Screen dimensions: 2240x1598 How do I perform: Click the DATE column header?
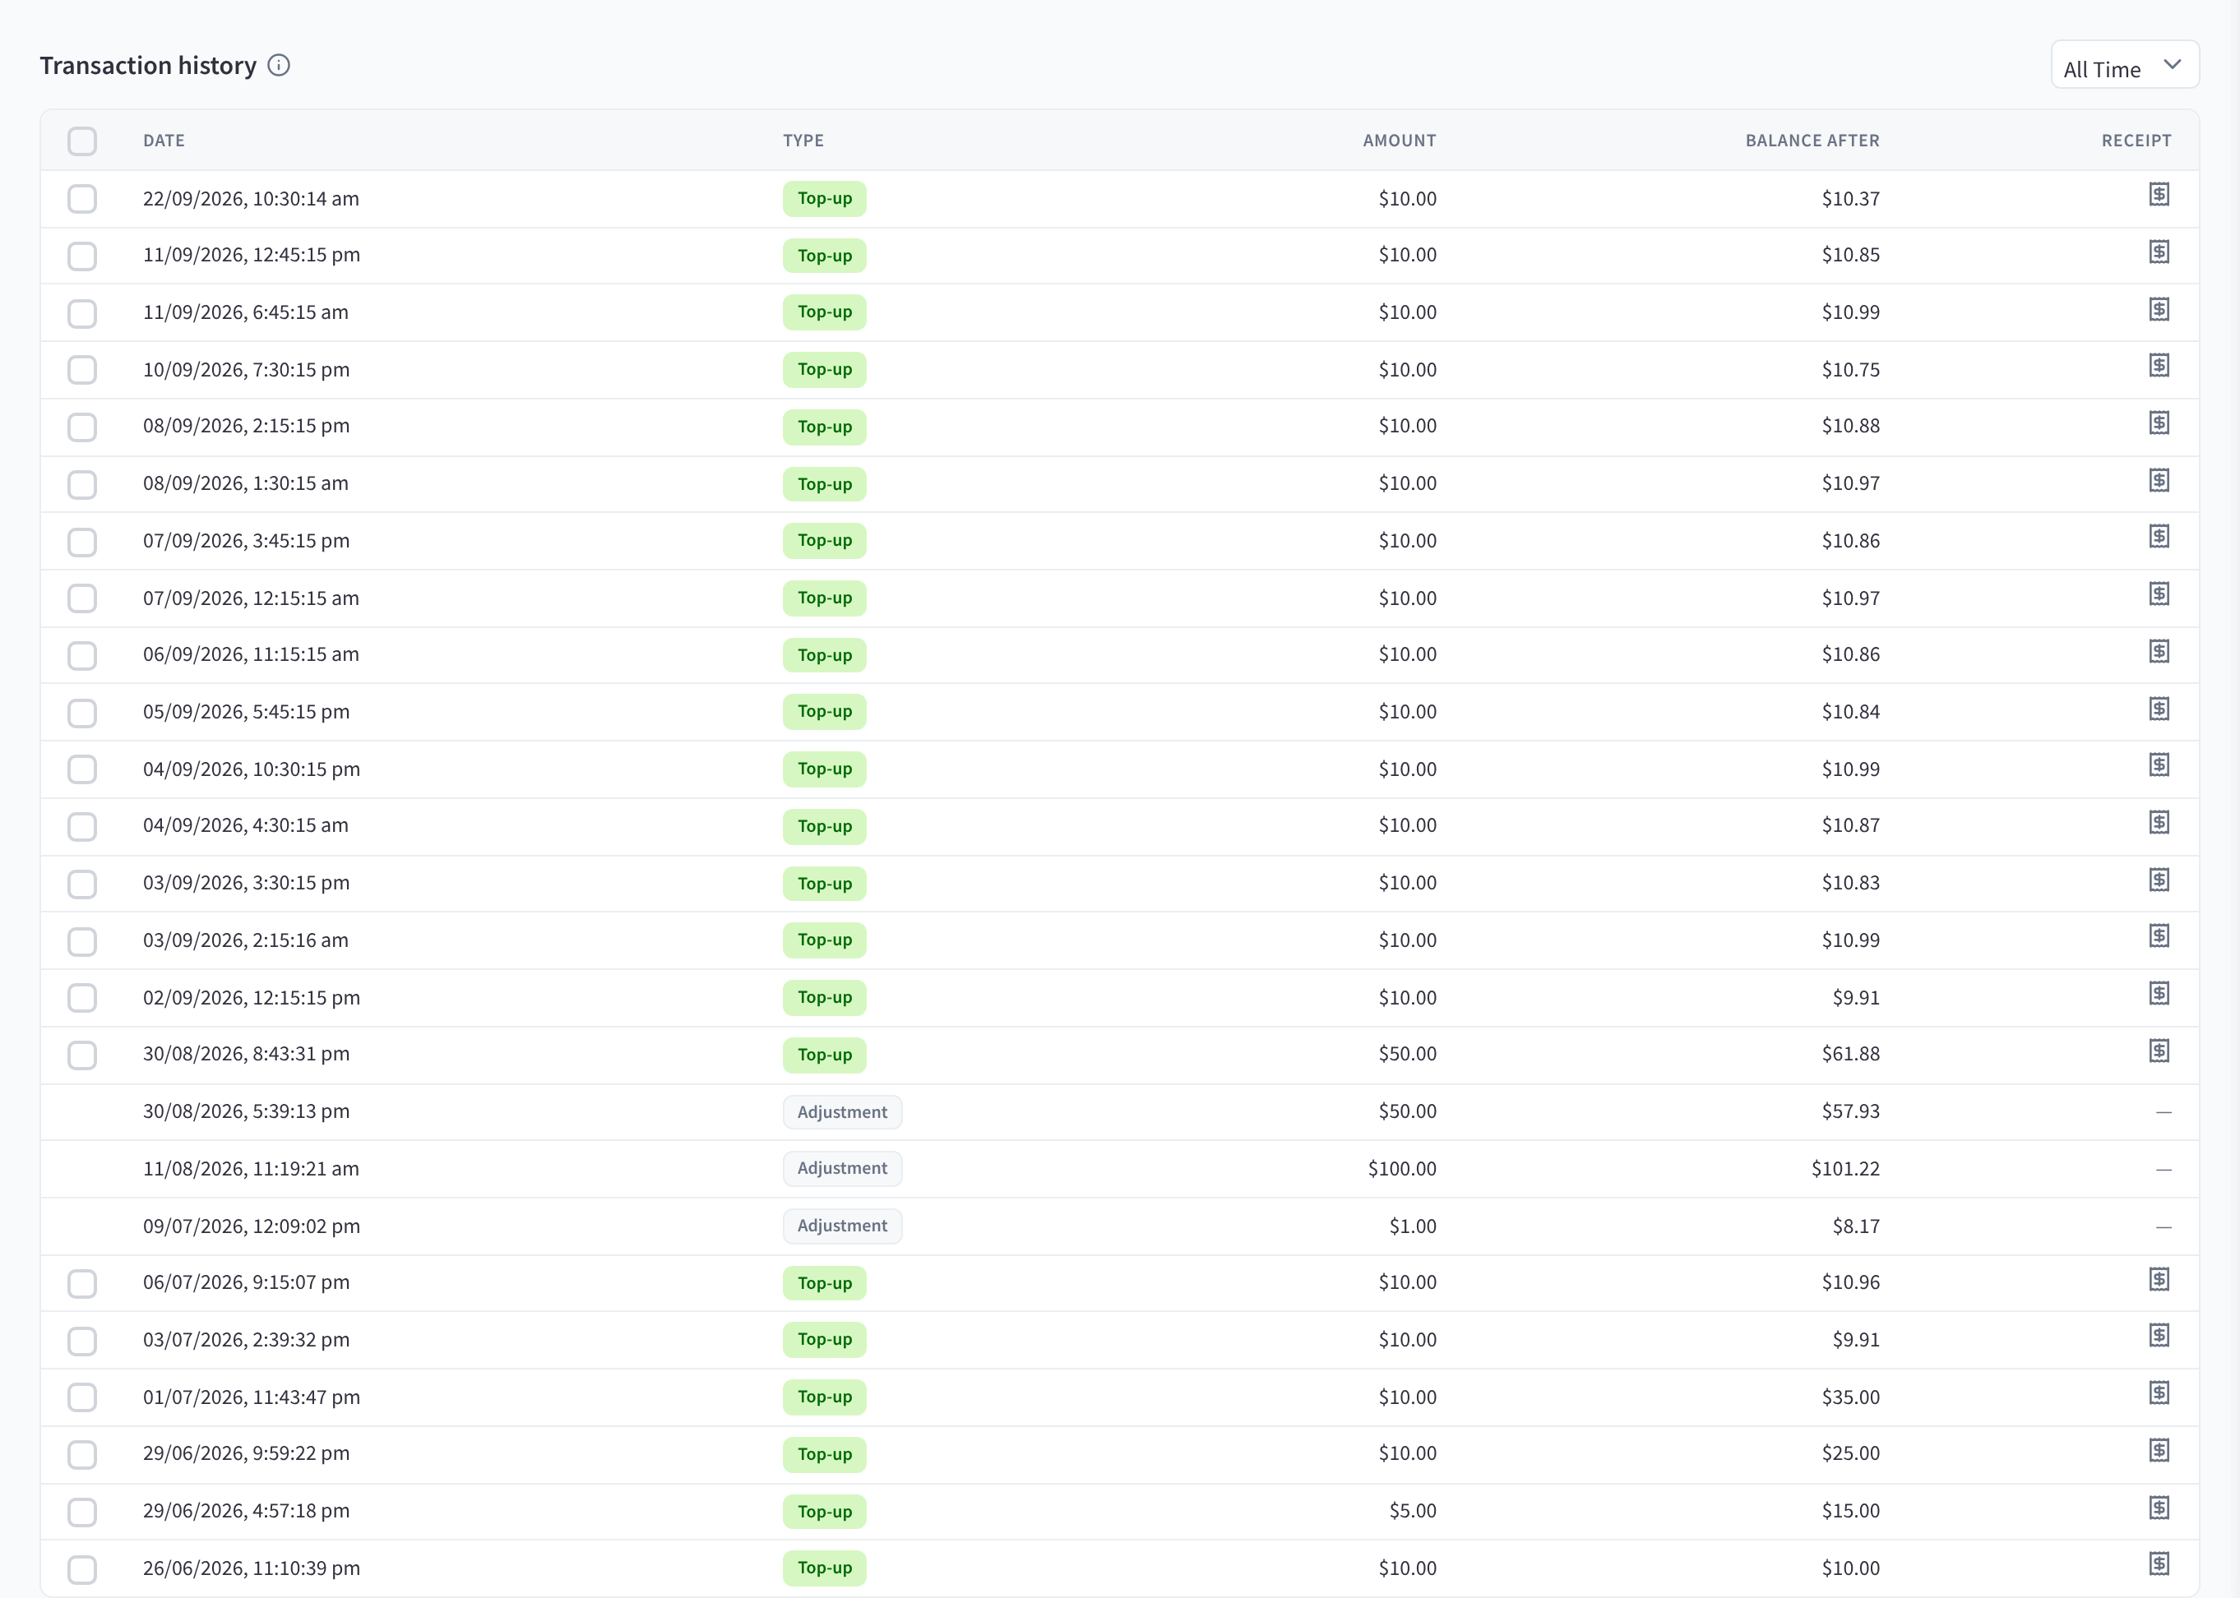[164, 141]
